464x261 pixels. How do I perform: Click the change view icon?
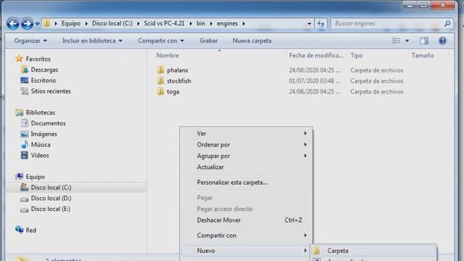point(396,41)
